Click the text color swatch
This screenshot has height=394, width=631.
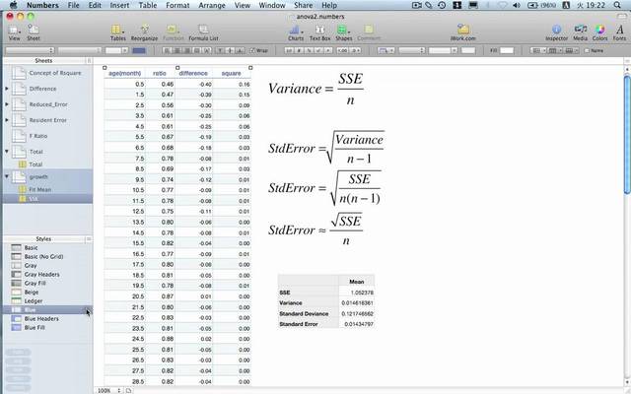[139, 50]
